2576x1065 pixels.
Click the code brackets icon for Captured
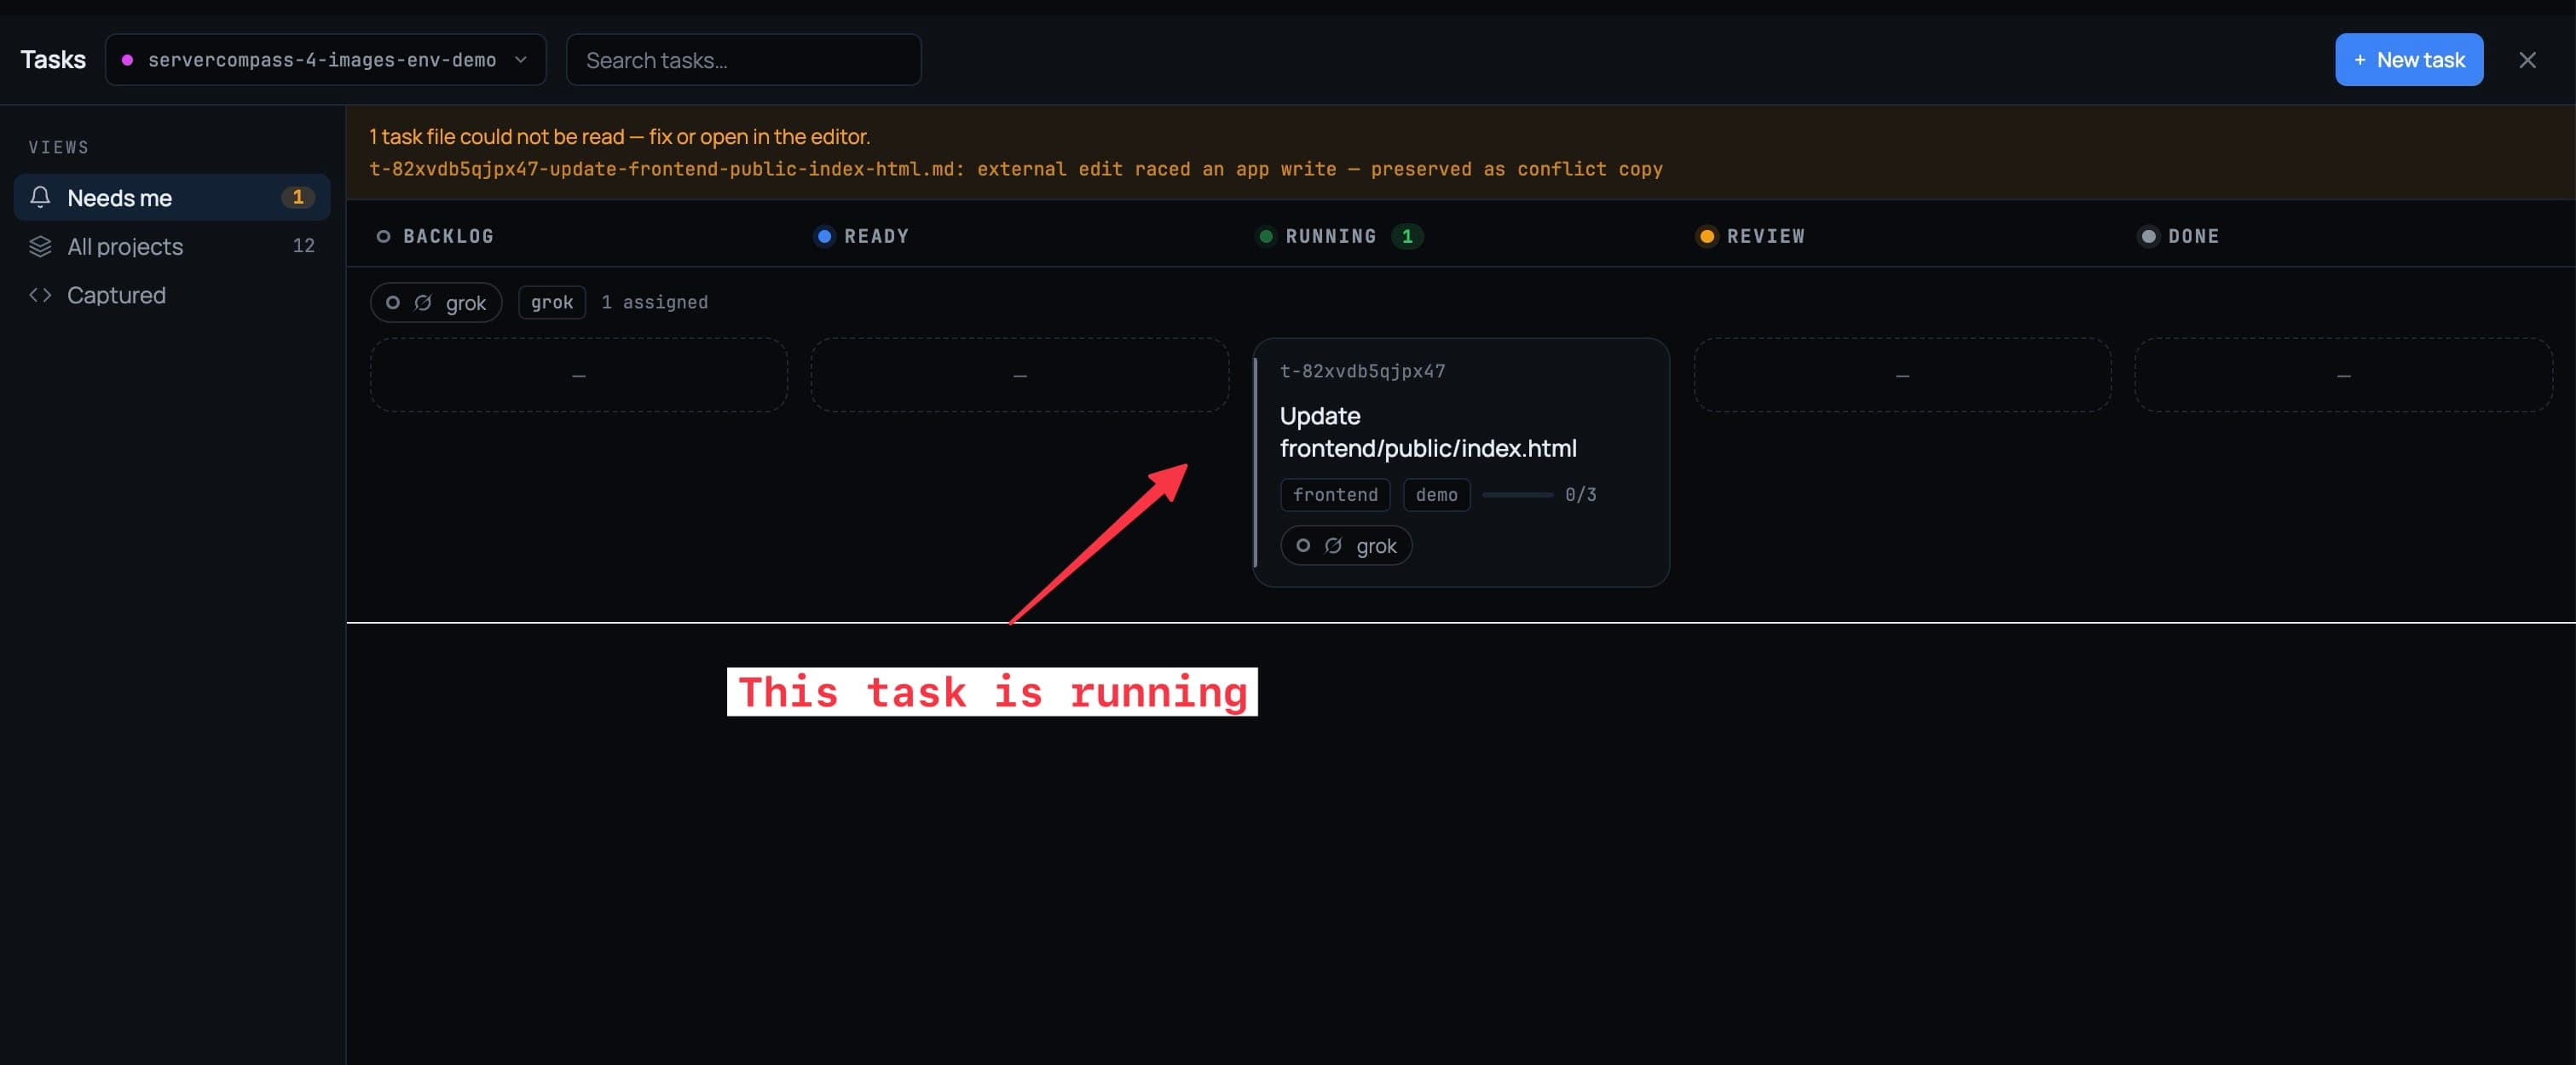[x=40, y=295]
